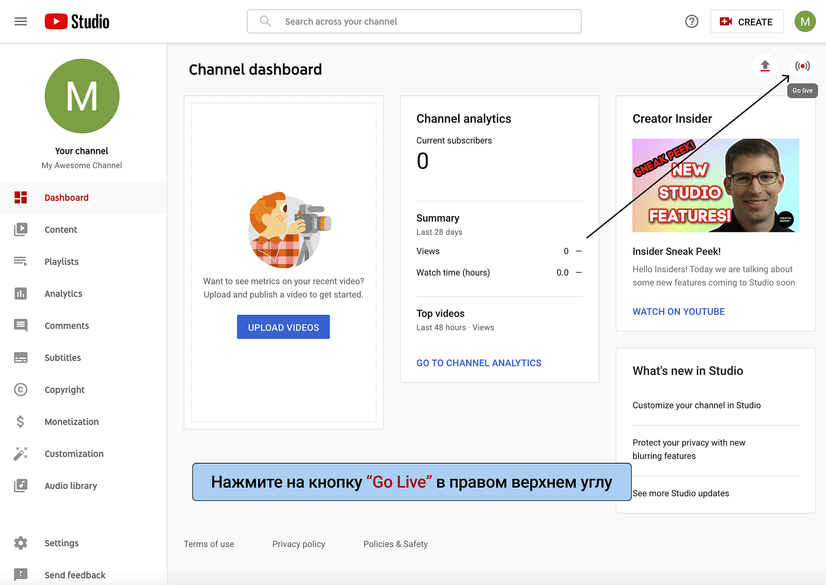Click the Top videos heading
The image size is (826, 585).
(x=440, y=314)
